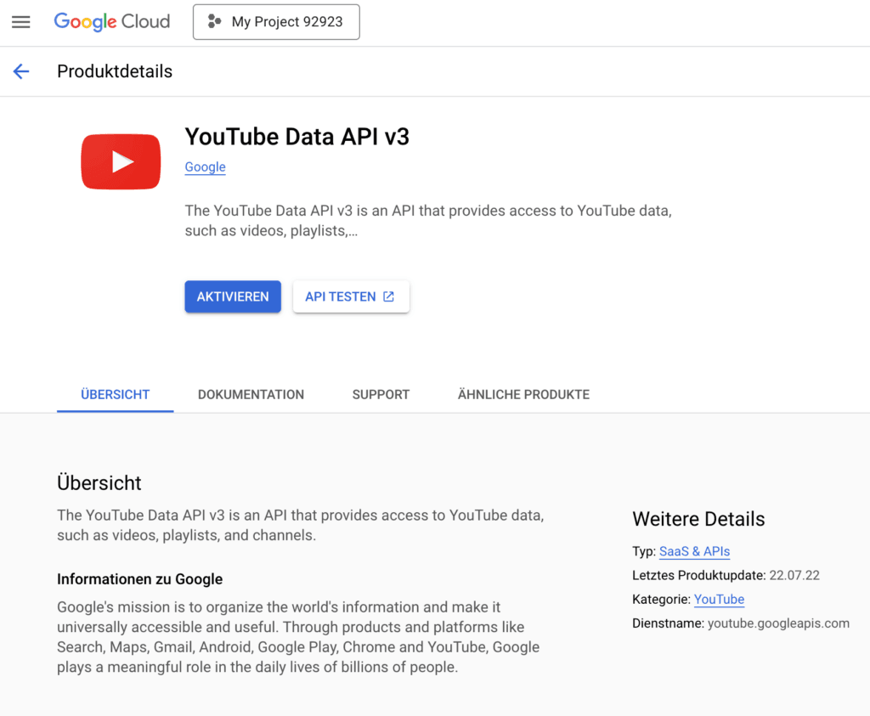
Task: Go back using the blue arrow
Action: (21, 71)
